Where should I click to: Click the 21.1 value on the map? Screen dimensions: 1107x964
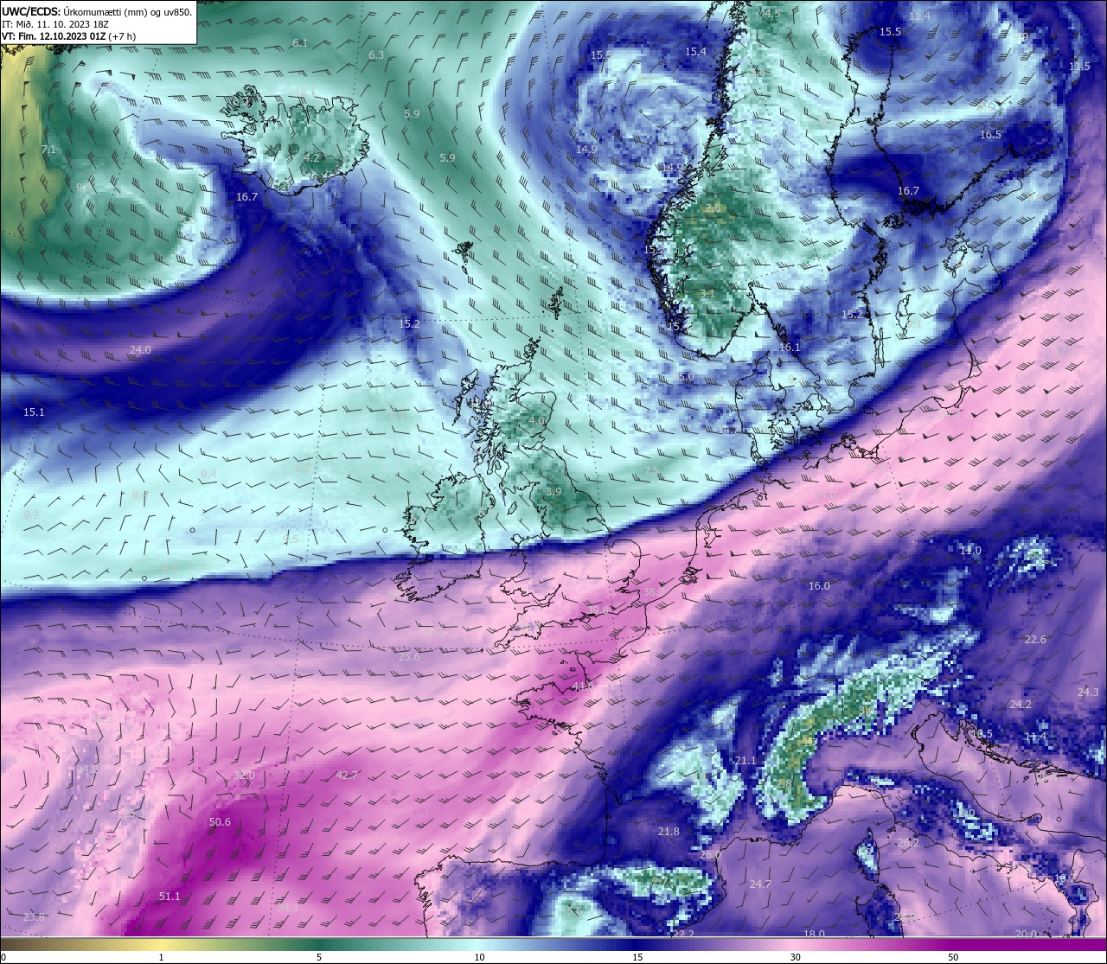point(745,761)
